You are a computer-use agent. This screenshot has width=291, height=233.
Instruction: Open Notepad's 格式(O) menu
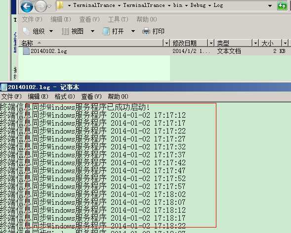pos(65,96)
